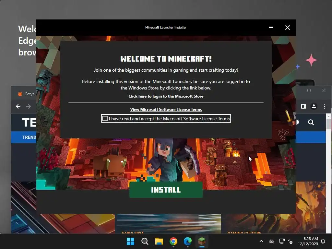
Task: View Microsoft Software License Terms link
Action: 166,110
